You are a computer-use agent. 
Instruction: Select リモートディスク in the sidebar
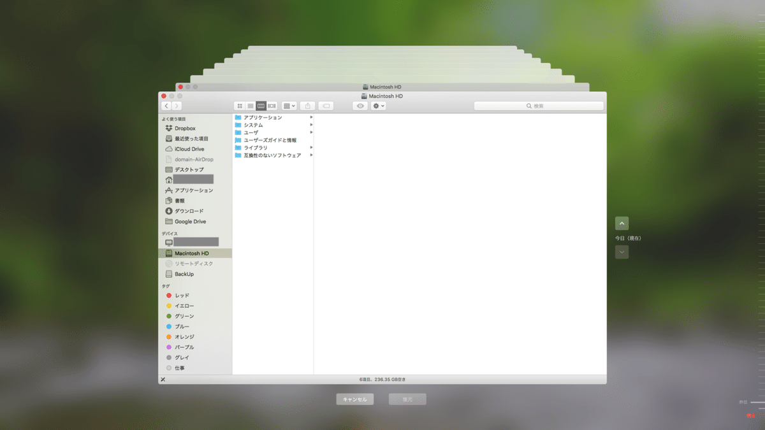click(x=195, y=264)
